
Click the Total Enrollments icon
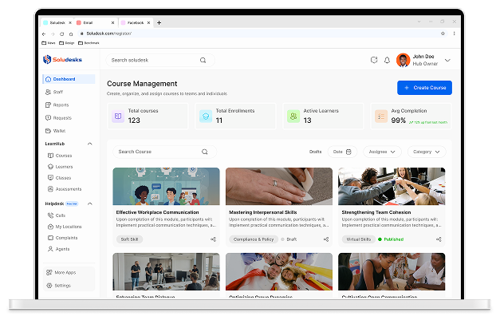tap(206, 117)
